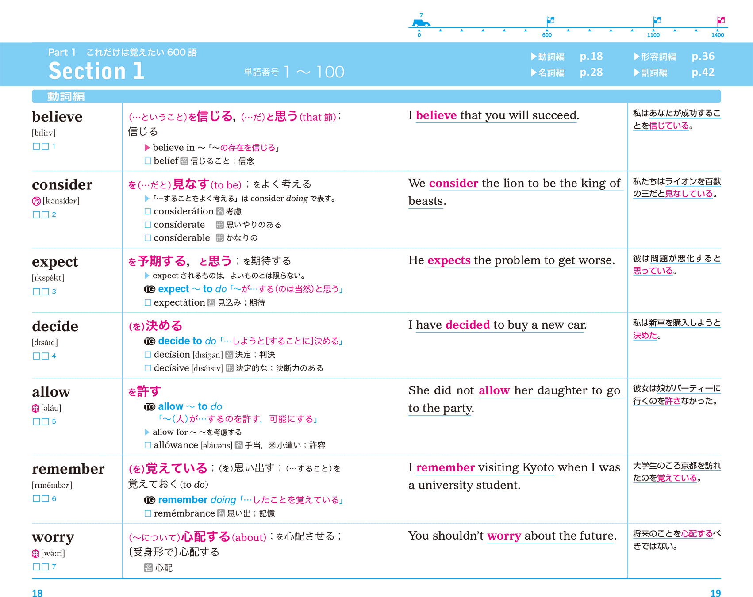Image resolution: width=753 pixels, height=597 pixels.
Task: Click the TC icon before 'remember doing'
Action: tap(150, 500)
